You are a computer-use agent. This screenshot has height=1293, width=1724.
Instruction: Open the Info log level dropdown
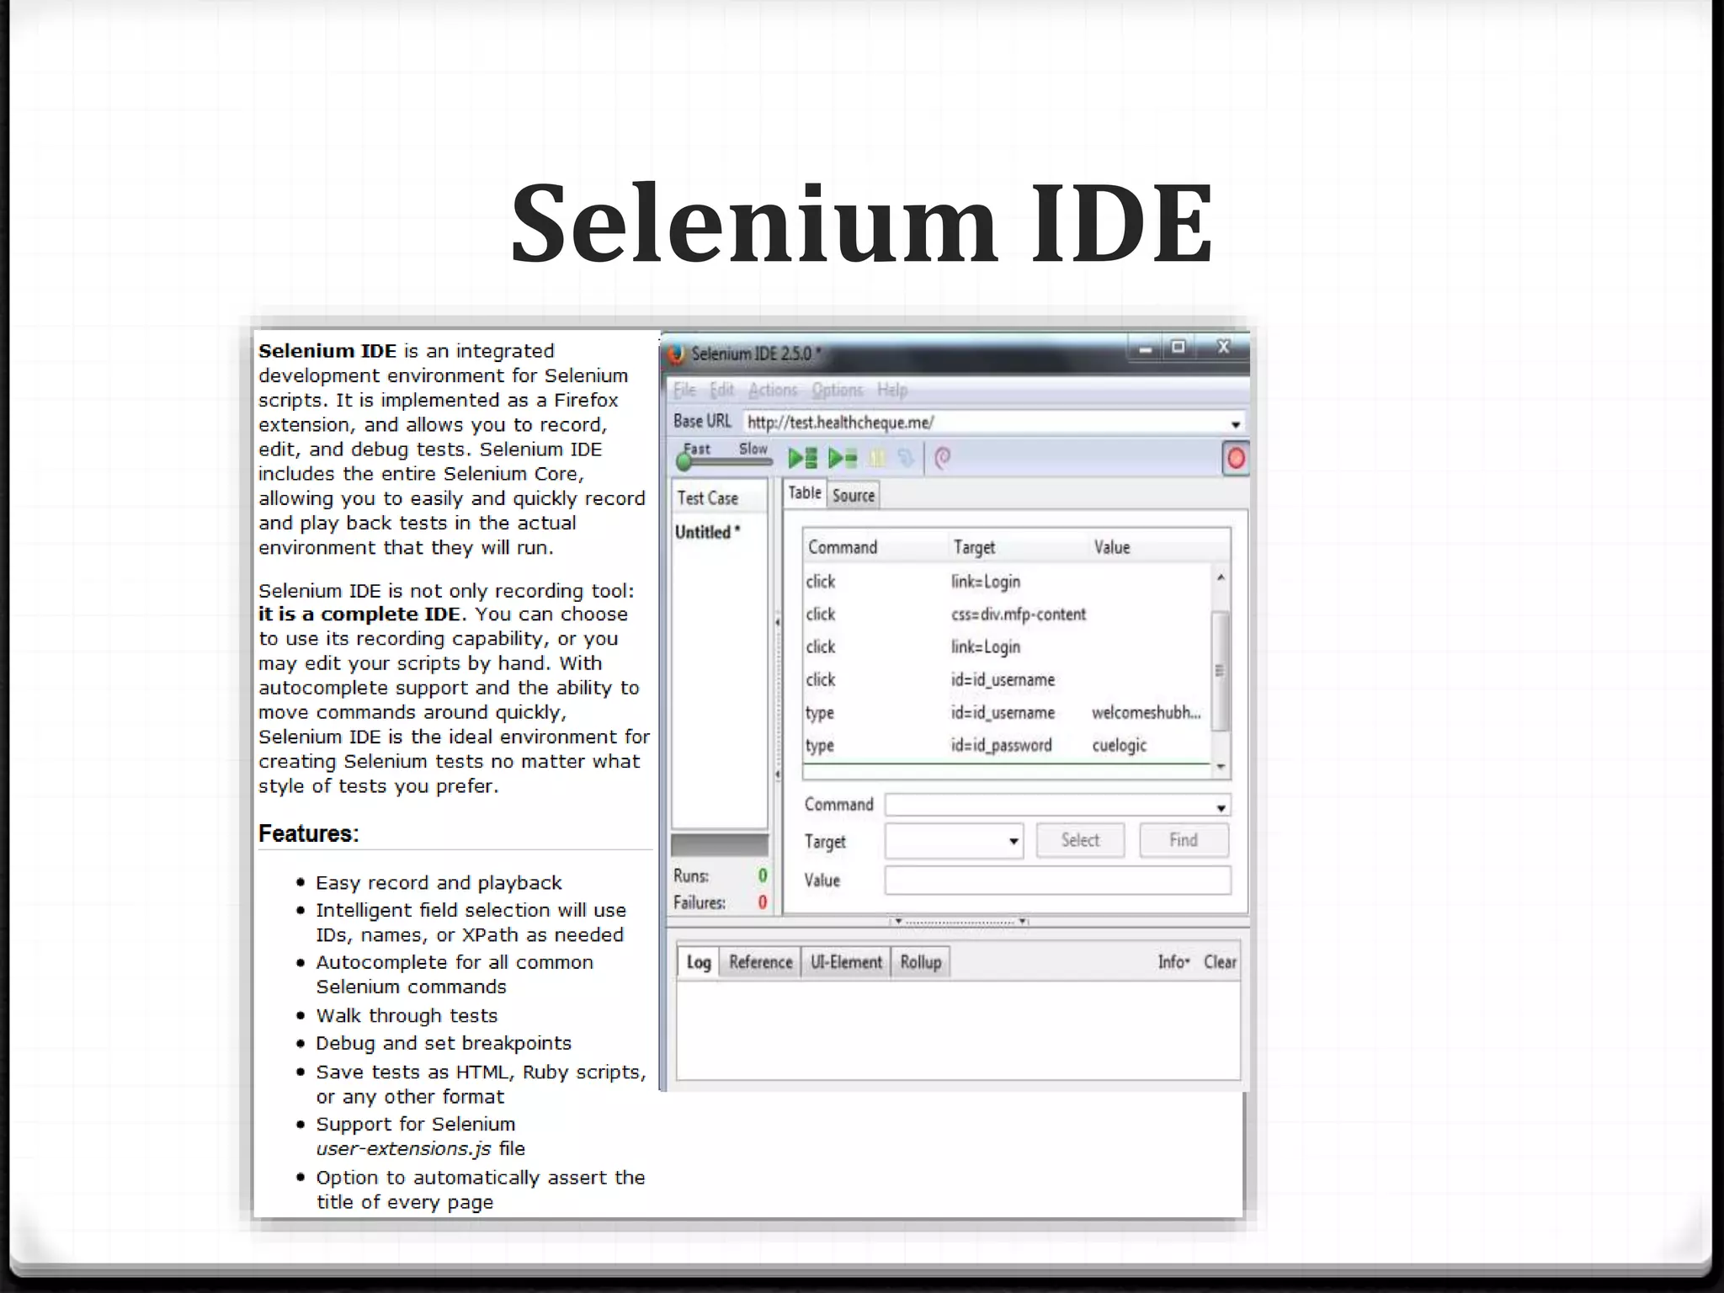1173,962
